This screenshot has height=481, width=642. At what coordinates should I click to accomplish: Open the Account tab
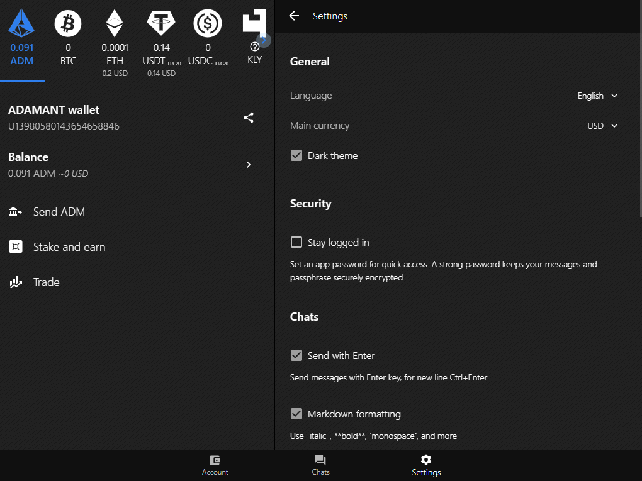pyautogui.click(x=215, y=465)
